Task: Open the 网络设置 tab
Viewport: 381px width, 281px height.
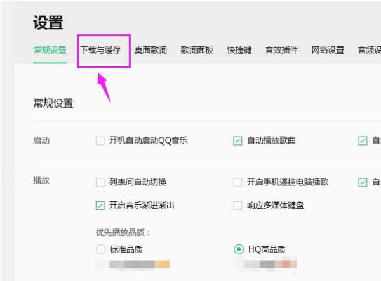Action: pyautogui.click(x=328, y=50)
